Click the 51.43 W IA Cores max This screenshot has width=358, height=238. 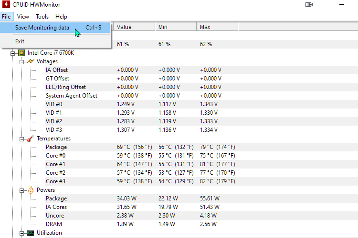210,207
